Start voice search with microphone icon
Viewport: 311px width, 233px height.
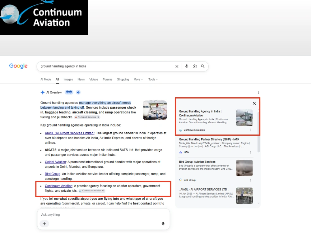[x=187, y=66]
